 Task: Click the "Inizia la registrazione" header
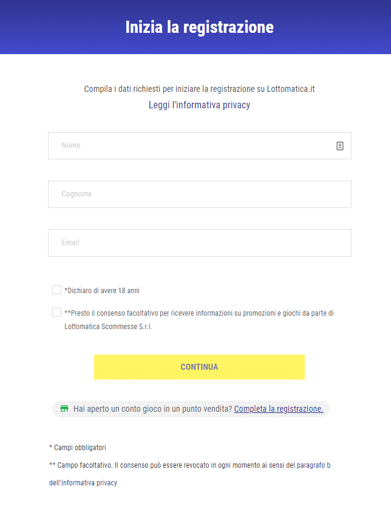tap(199, 27)
